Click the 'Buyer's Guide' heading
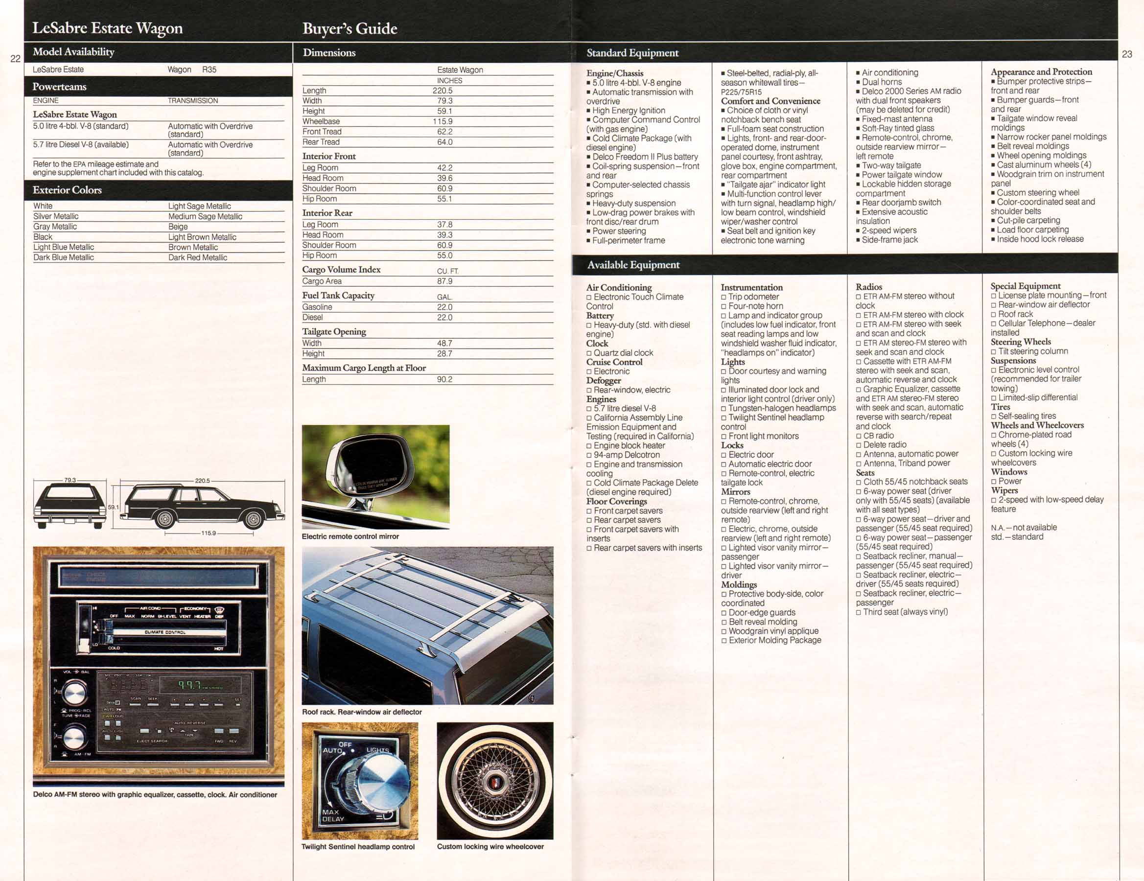This screenshot has width=1144, height=881. coord(350,28)
